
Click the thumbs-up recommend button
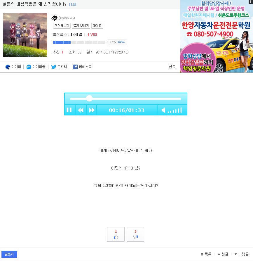coord(116,234)
